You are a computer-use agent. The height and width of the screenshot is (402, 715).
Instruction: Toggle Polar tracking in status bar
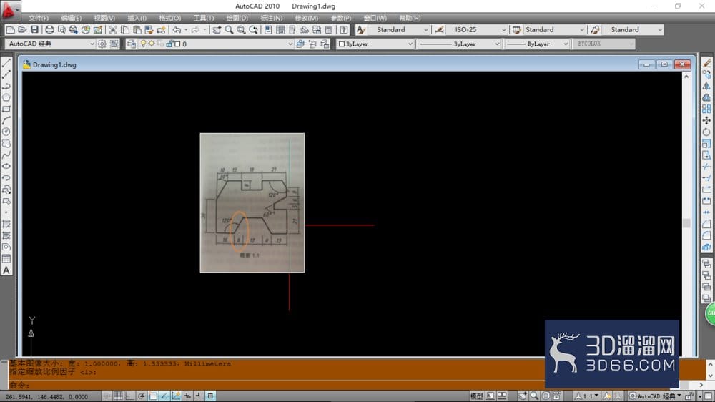coord(142,396)
